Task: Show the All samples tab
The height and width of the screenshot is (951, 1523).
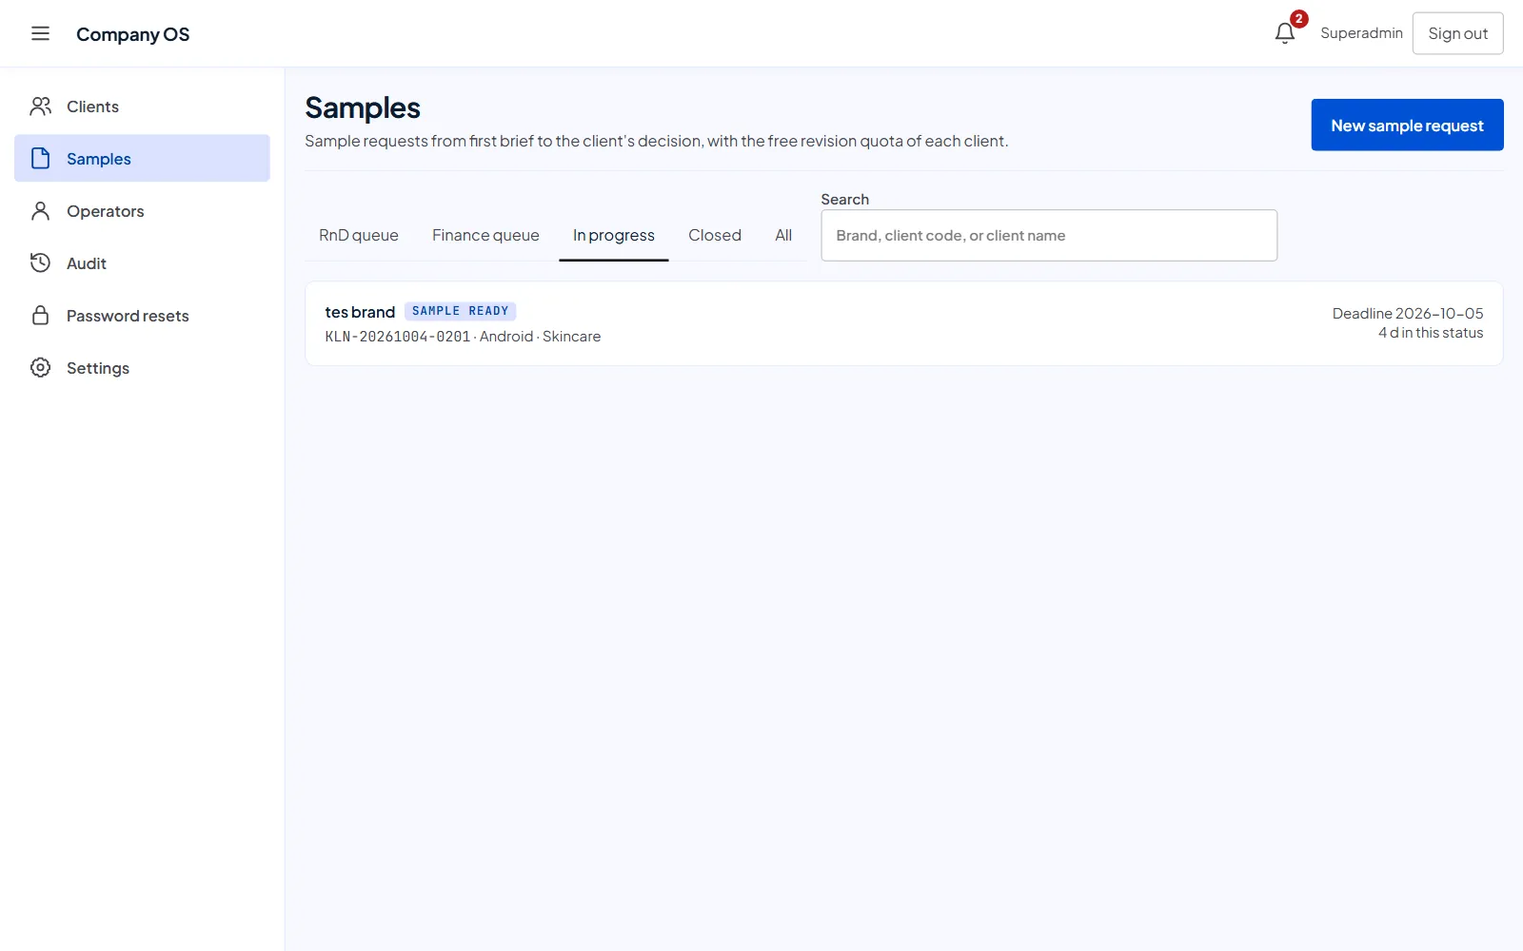Action: click(783, 235)
